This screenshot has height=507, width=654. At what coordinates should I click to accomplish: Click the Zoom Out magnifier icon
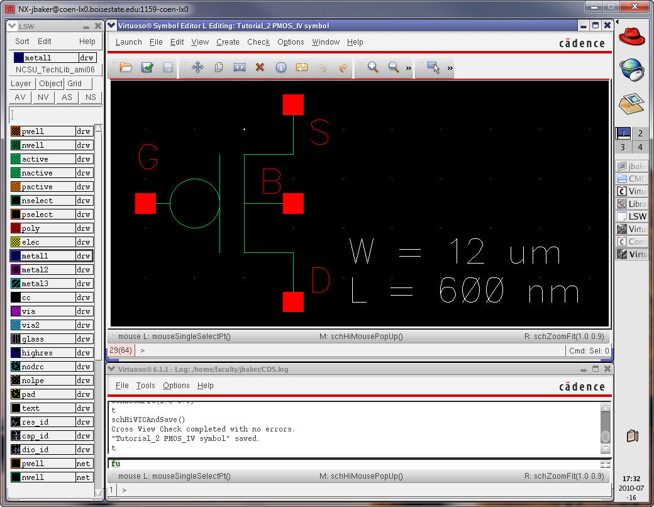[394, 67]
